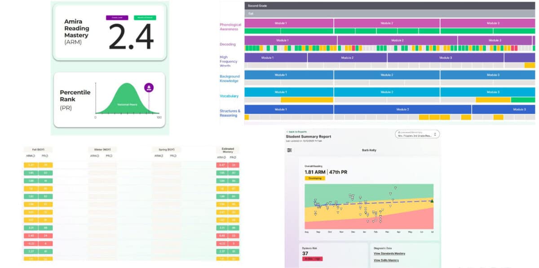The image size is (539, 268).
Task: Open the filter sliders icon beside Barb Kelly
Action: point(289,150)
